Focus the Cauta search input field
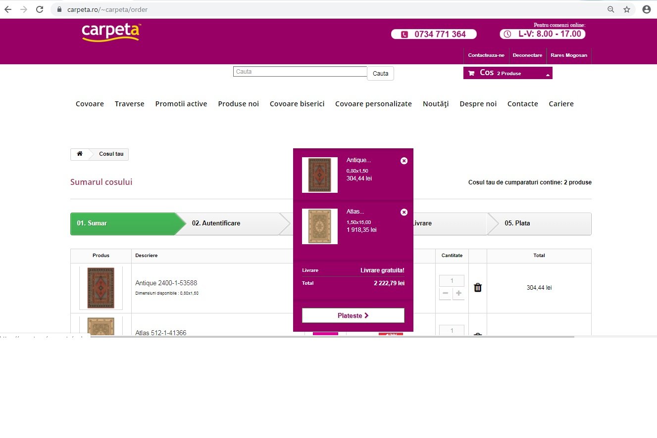The width and height of the screenshot is (657, 438). pyautogui.click(x=300, y=72)
